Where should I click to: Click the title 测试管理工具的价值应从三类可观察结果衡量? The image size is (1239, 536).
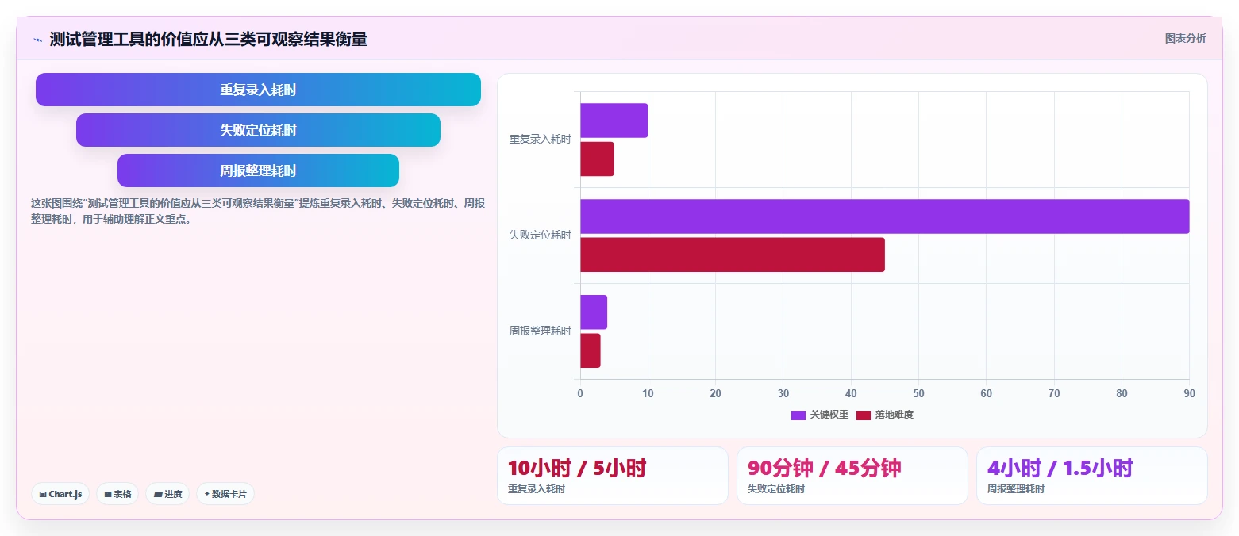pyautogui.click(x=208, y=40)
